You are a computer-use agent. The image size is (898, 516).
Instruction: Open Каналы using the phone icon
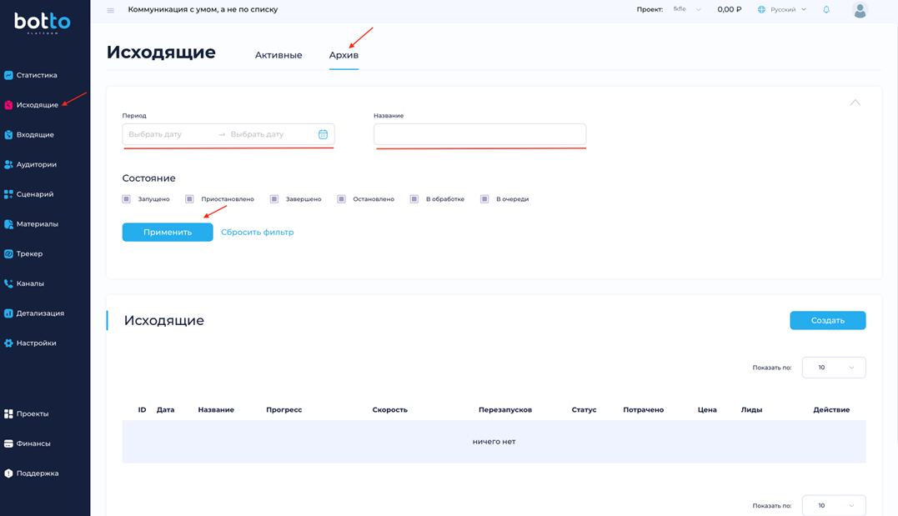coord(8,283)
